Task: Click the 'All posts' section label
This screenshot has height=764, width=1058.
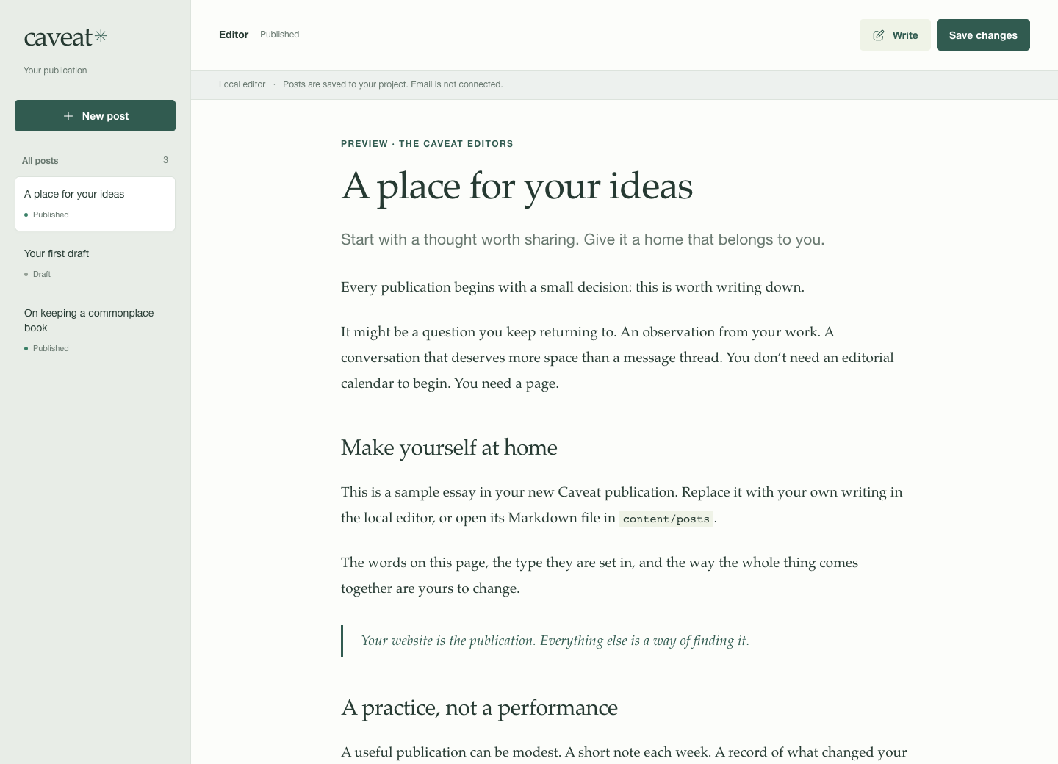Action: [40, 161]
